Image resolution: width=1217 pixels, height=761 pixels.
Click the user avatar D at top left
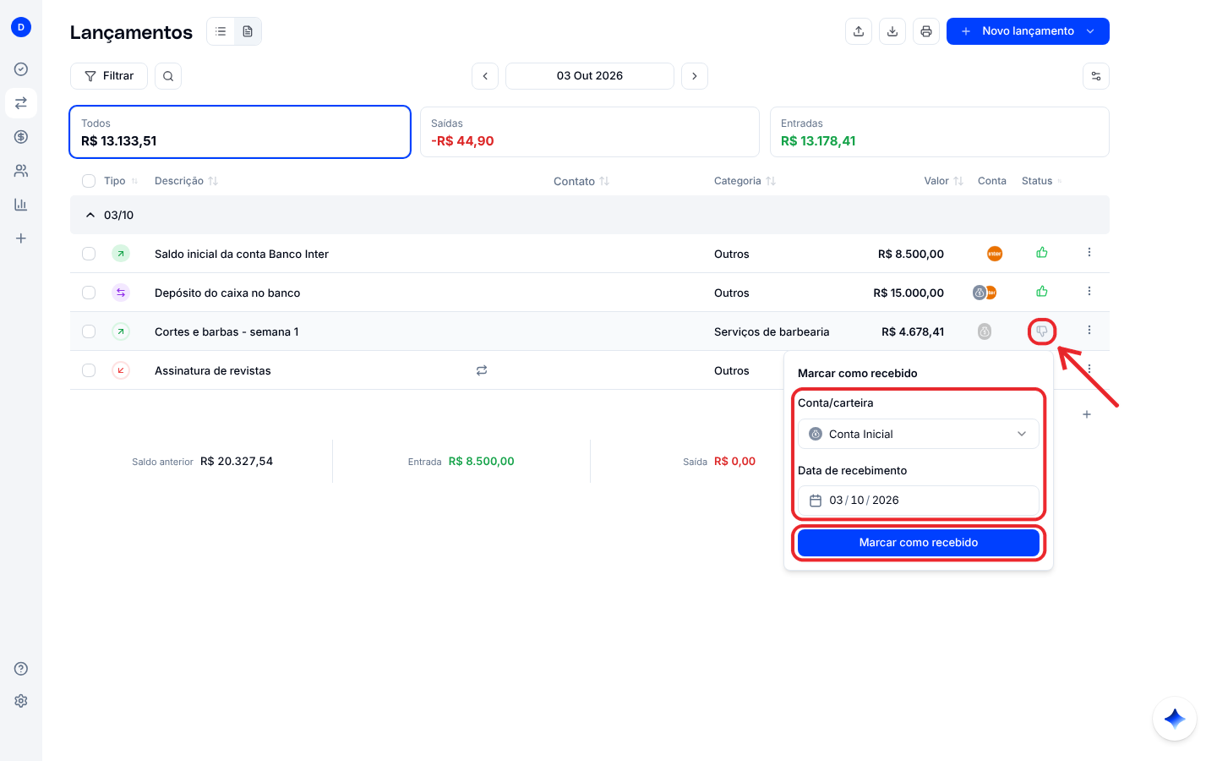pos(21,27)
